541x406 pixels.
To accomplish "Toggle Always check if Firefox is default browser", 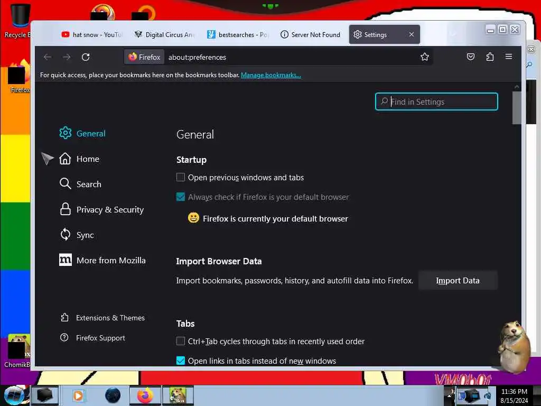I will click(181, 197).
